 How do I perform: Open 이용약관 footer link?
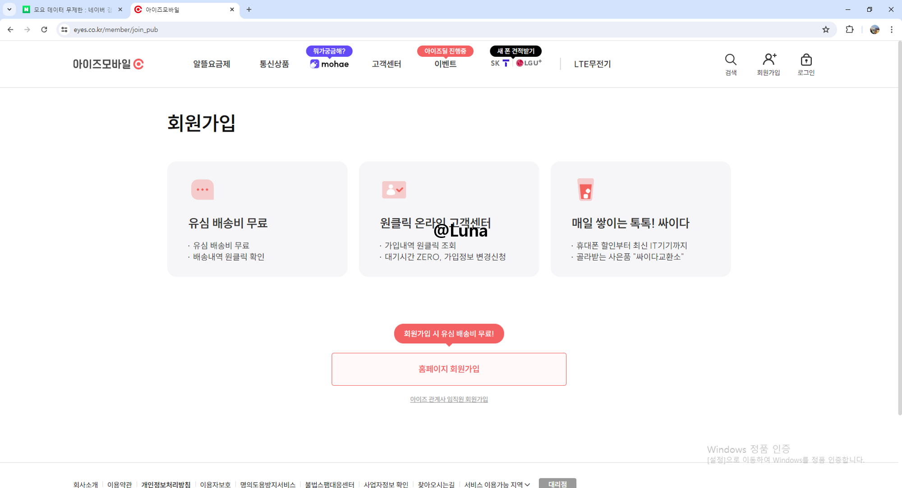coord(120,484)
